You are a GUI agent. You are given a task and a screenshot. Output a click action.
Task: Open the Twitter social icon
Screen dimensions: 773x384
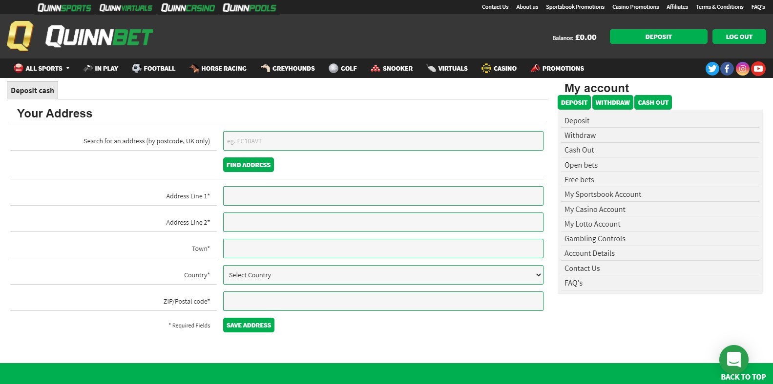click(712, 69)
